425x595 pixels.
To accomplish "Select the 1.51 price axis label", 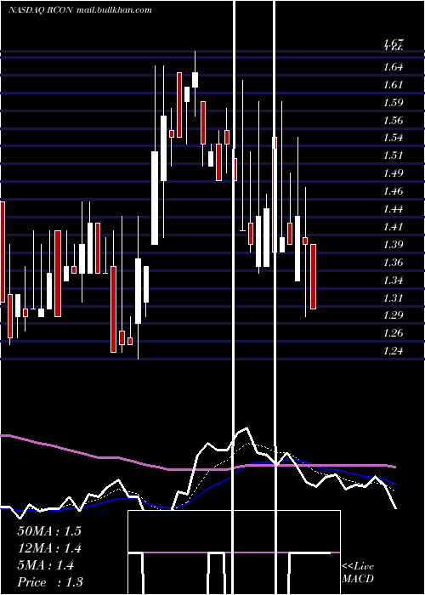I will coord(393,156).
